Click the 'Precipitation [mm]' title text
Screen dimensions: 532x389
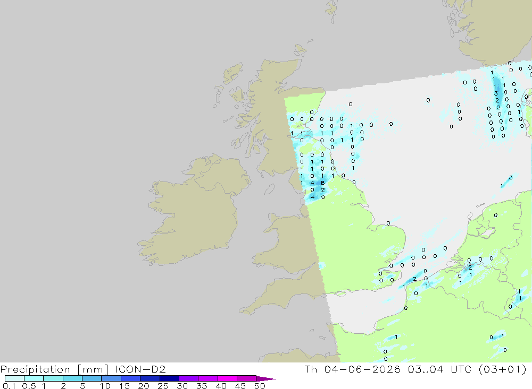54,369
